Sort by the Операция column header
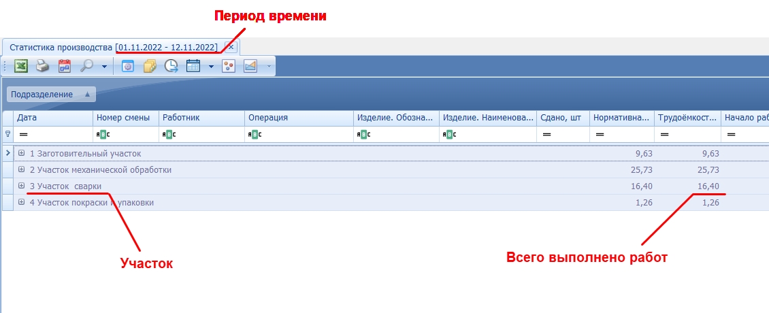 (x=299, y=118)
